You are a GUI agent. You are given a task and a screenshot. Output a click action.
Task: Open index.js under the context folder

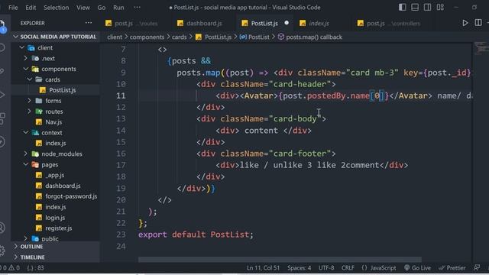56,143
